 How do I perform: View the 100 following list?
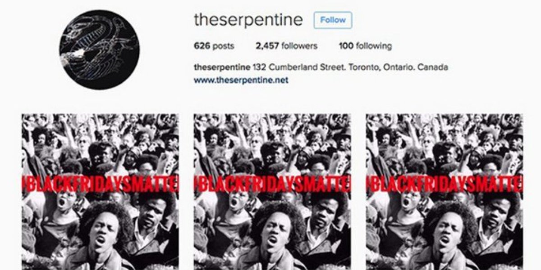(365, 46)
